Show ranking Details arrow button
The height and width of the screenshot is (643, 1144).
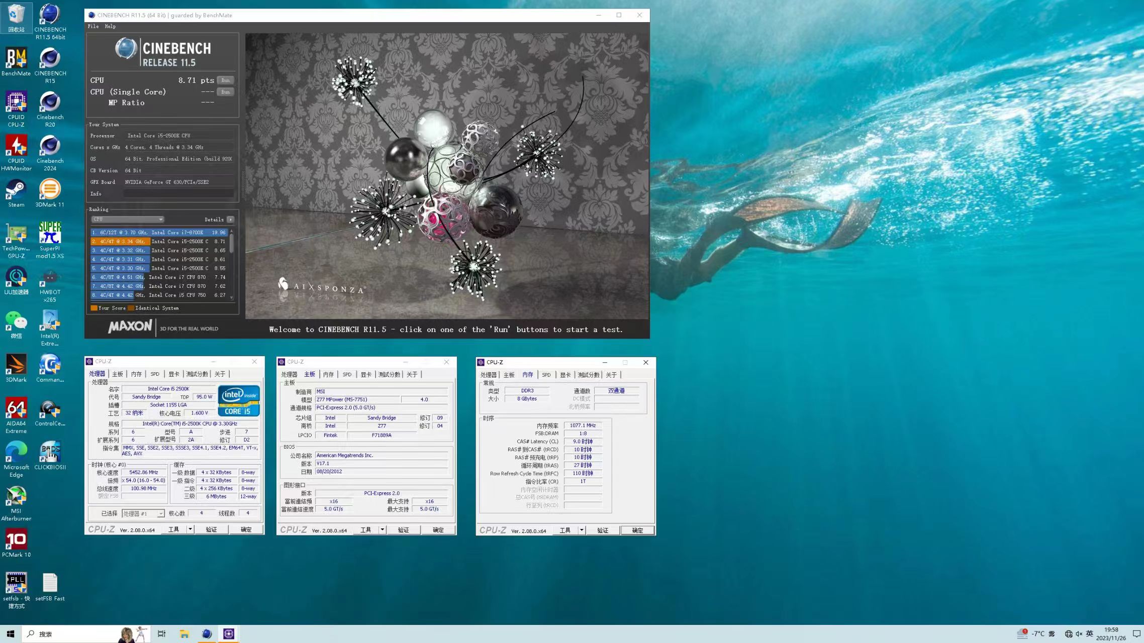[x=230, y=220]
